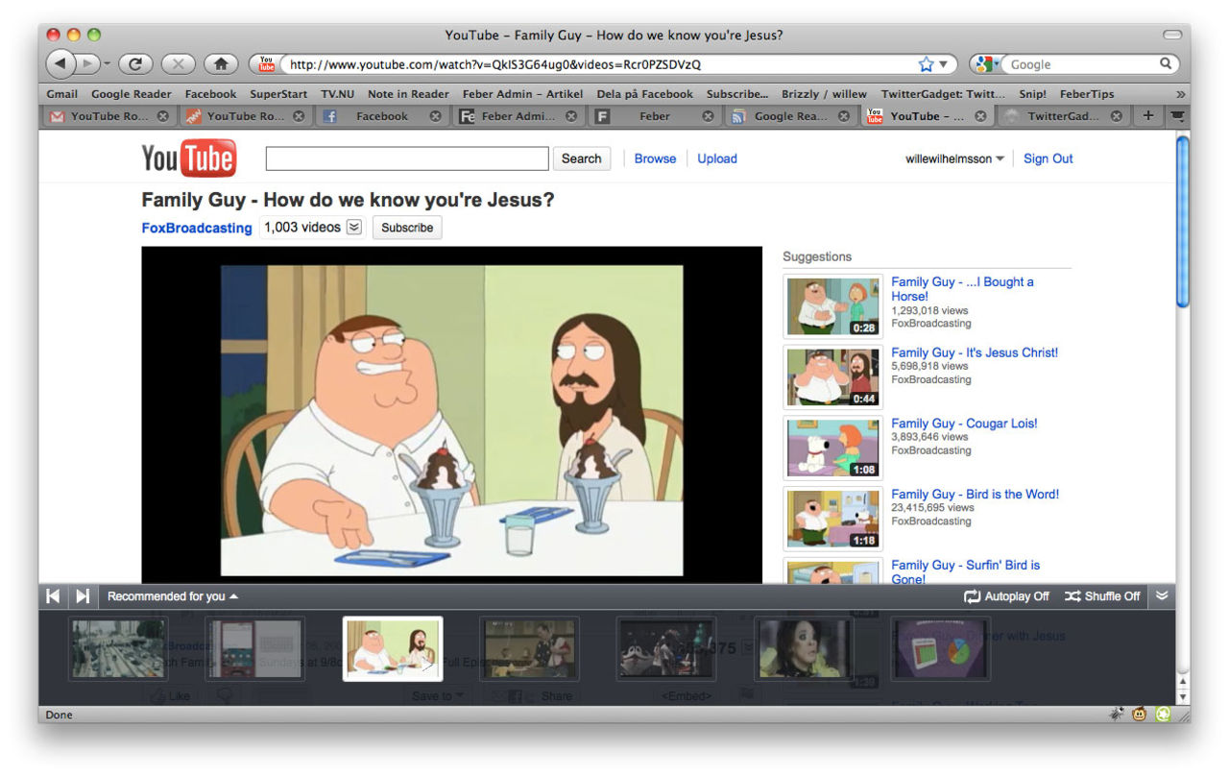The height and width of the screenshot is (776, 1229).
Task: Open the Recommended for you menu
Action: (173, 596)
